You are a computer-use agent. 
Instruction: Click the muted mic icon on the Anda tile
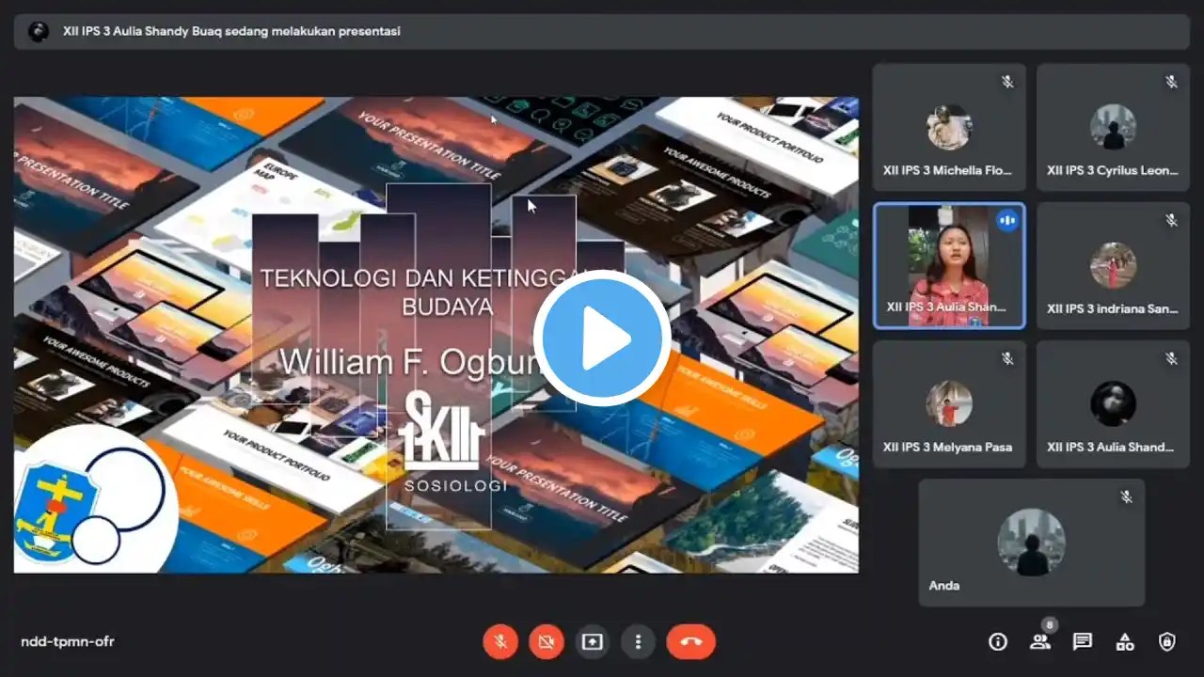pos(1126,496)
